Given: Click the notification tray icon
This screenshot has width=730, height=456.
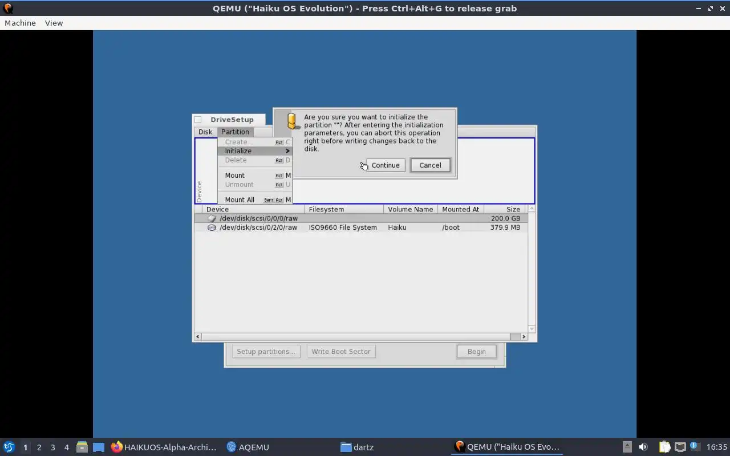Looking at the screenshot, I should coord(694,447).
